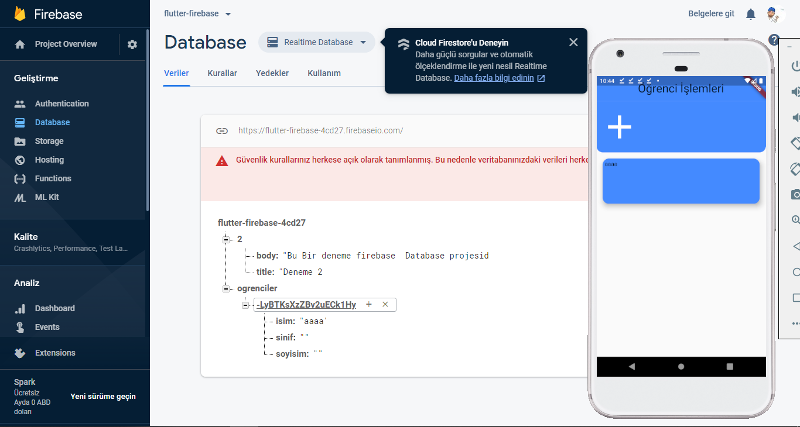Delete the -LyBTKsXzZBv2uECk1Hy node
Image resolution: width=800 pixels, height=427 pixels.
(385, 304)
